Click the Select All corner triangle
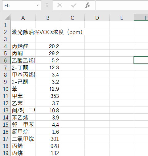 point(7,18)
